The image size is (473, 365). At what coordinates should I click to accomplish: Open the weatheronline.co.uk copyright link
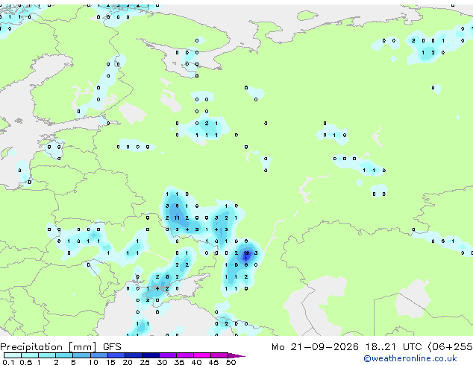[410, 358]
